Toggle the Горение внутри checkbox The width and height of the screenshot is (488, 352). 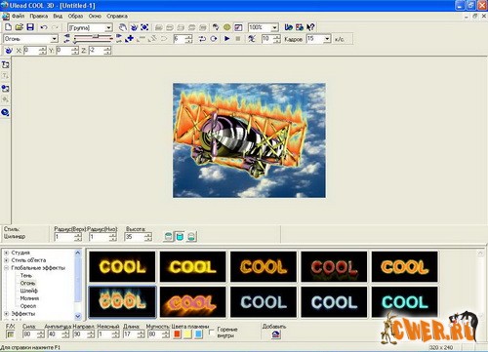tap(212, 332)
